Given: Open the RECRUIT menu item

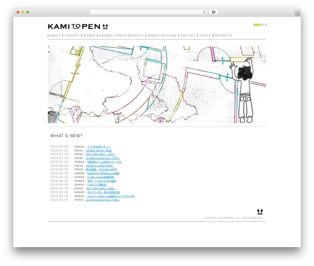Looking at the screenshot, I should pos(222,35).
